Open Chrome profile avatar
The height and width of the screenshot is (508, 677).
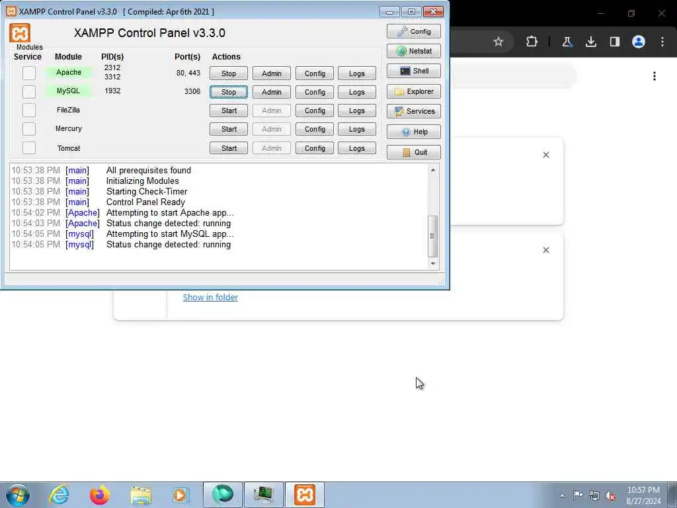pos(639,42)
